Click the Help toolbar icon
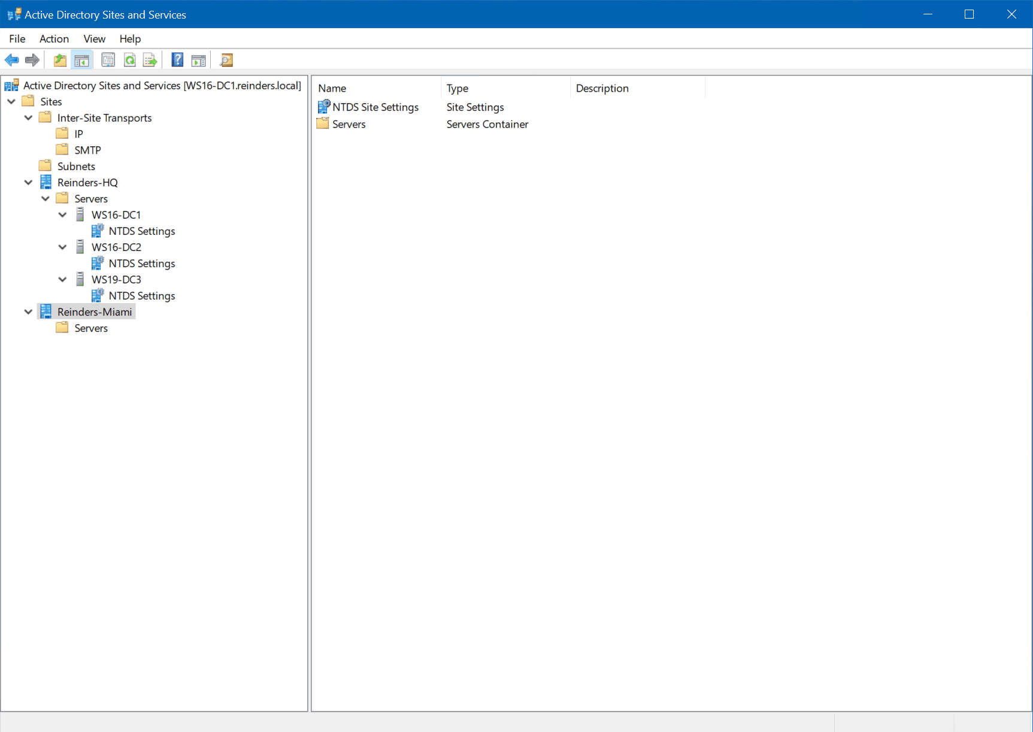The height and width of the screenshot is (732, 1033). [177, 60]
